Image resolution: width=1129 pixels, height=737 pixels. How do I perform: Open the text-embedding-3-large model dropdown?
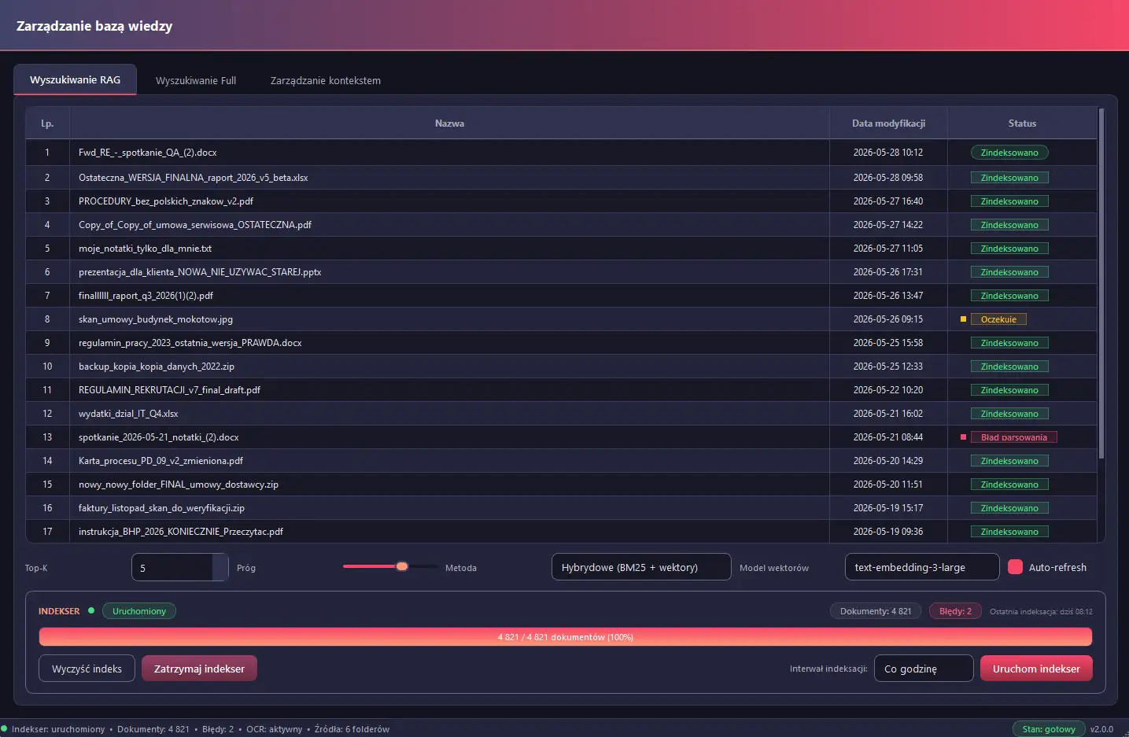tap(922, 567)
